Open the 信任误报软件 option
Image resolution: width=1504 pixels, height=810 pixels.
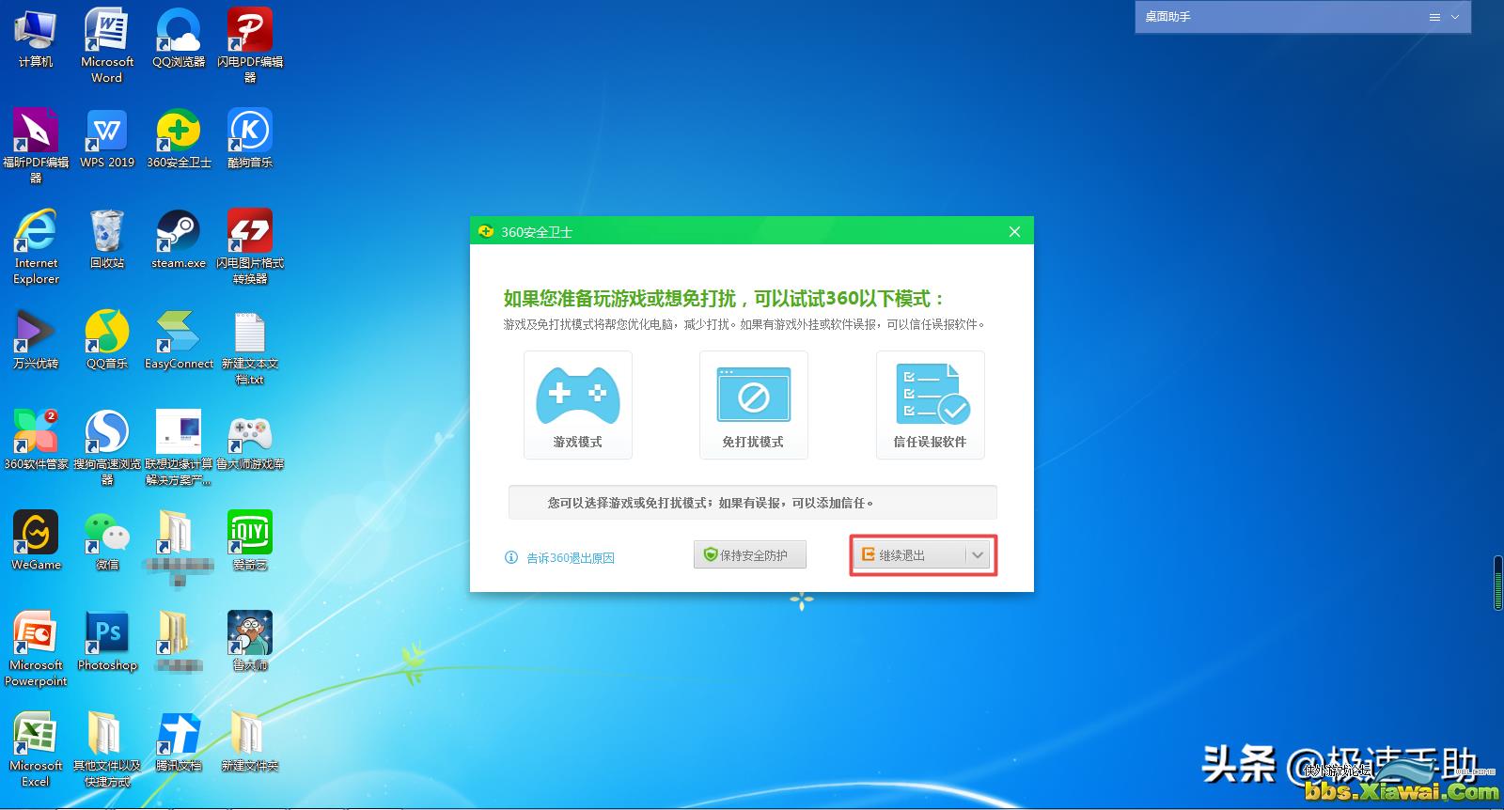(930, 397)
